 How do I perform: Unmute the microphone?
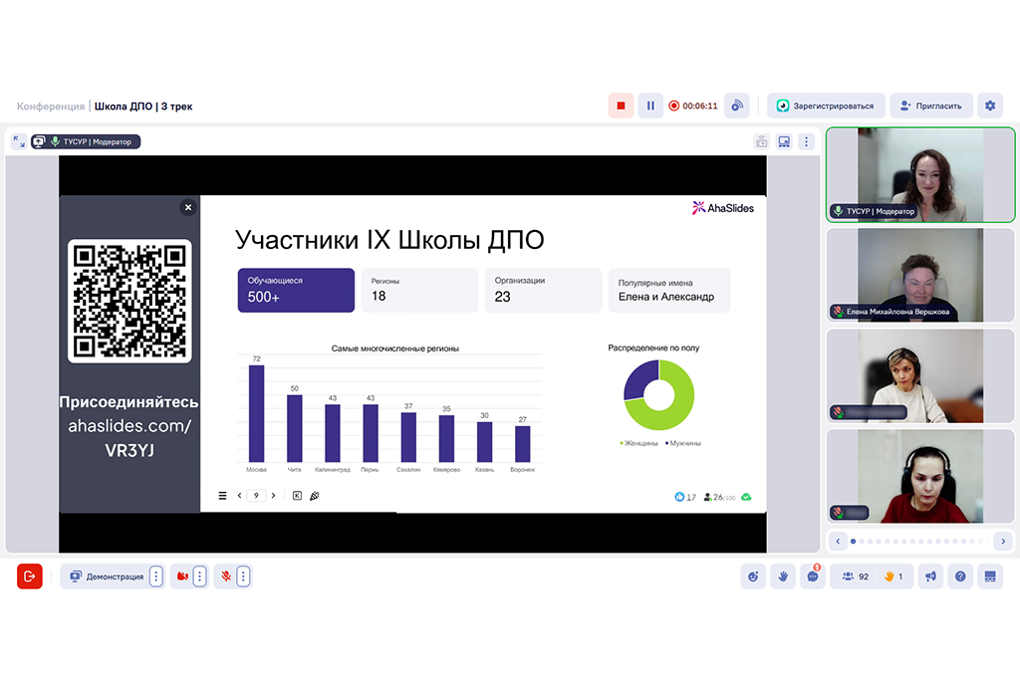point(226,576)
